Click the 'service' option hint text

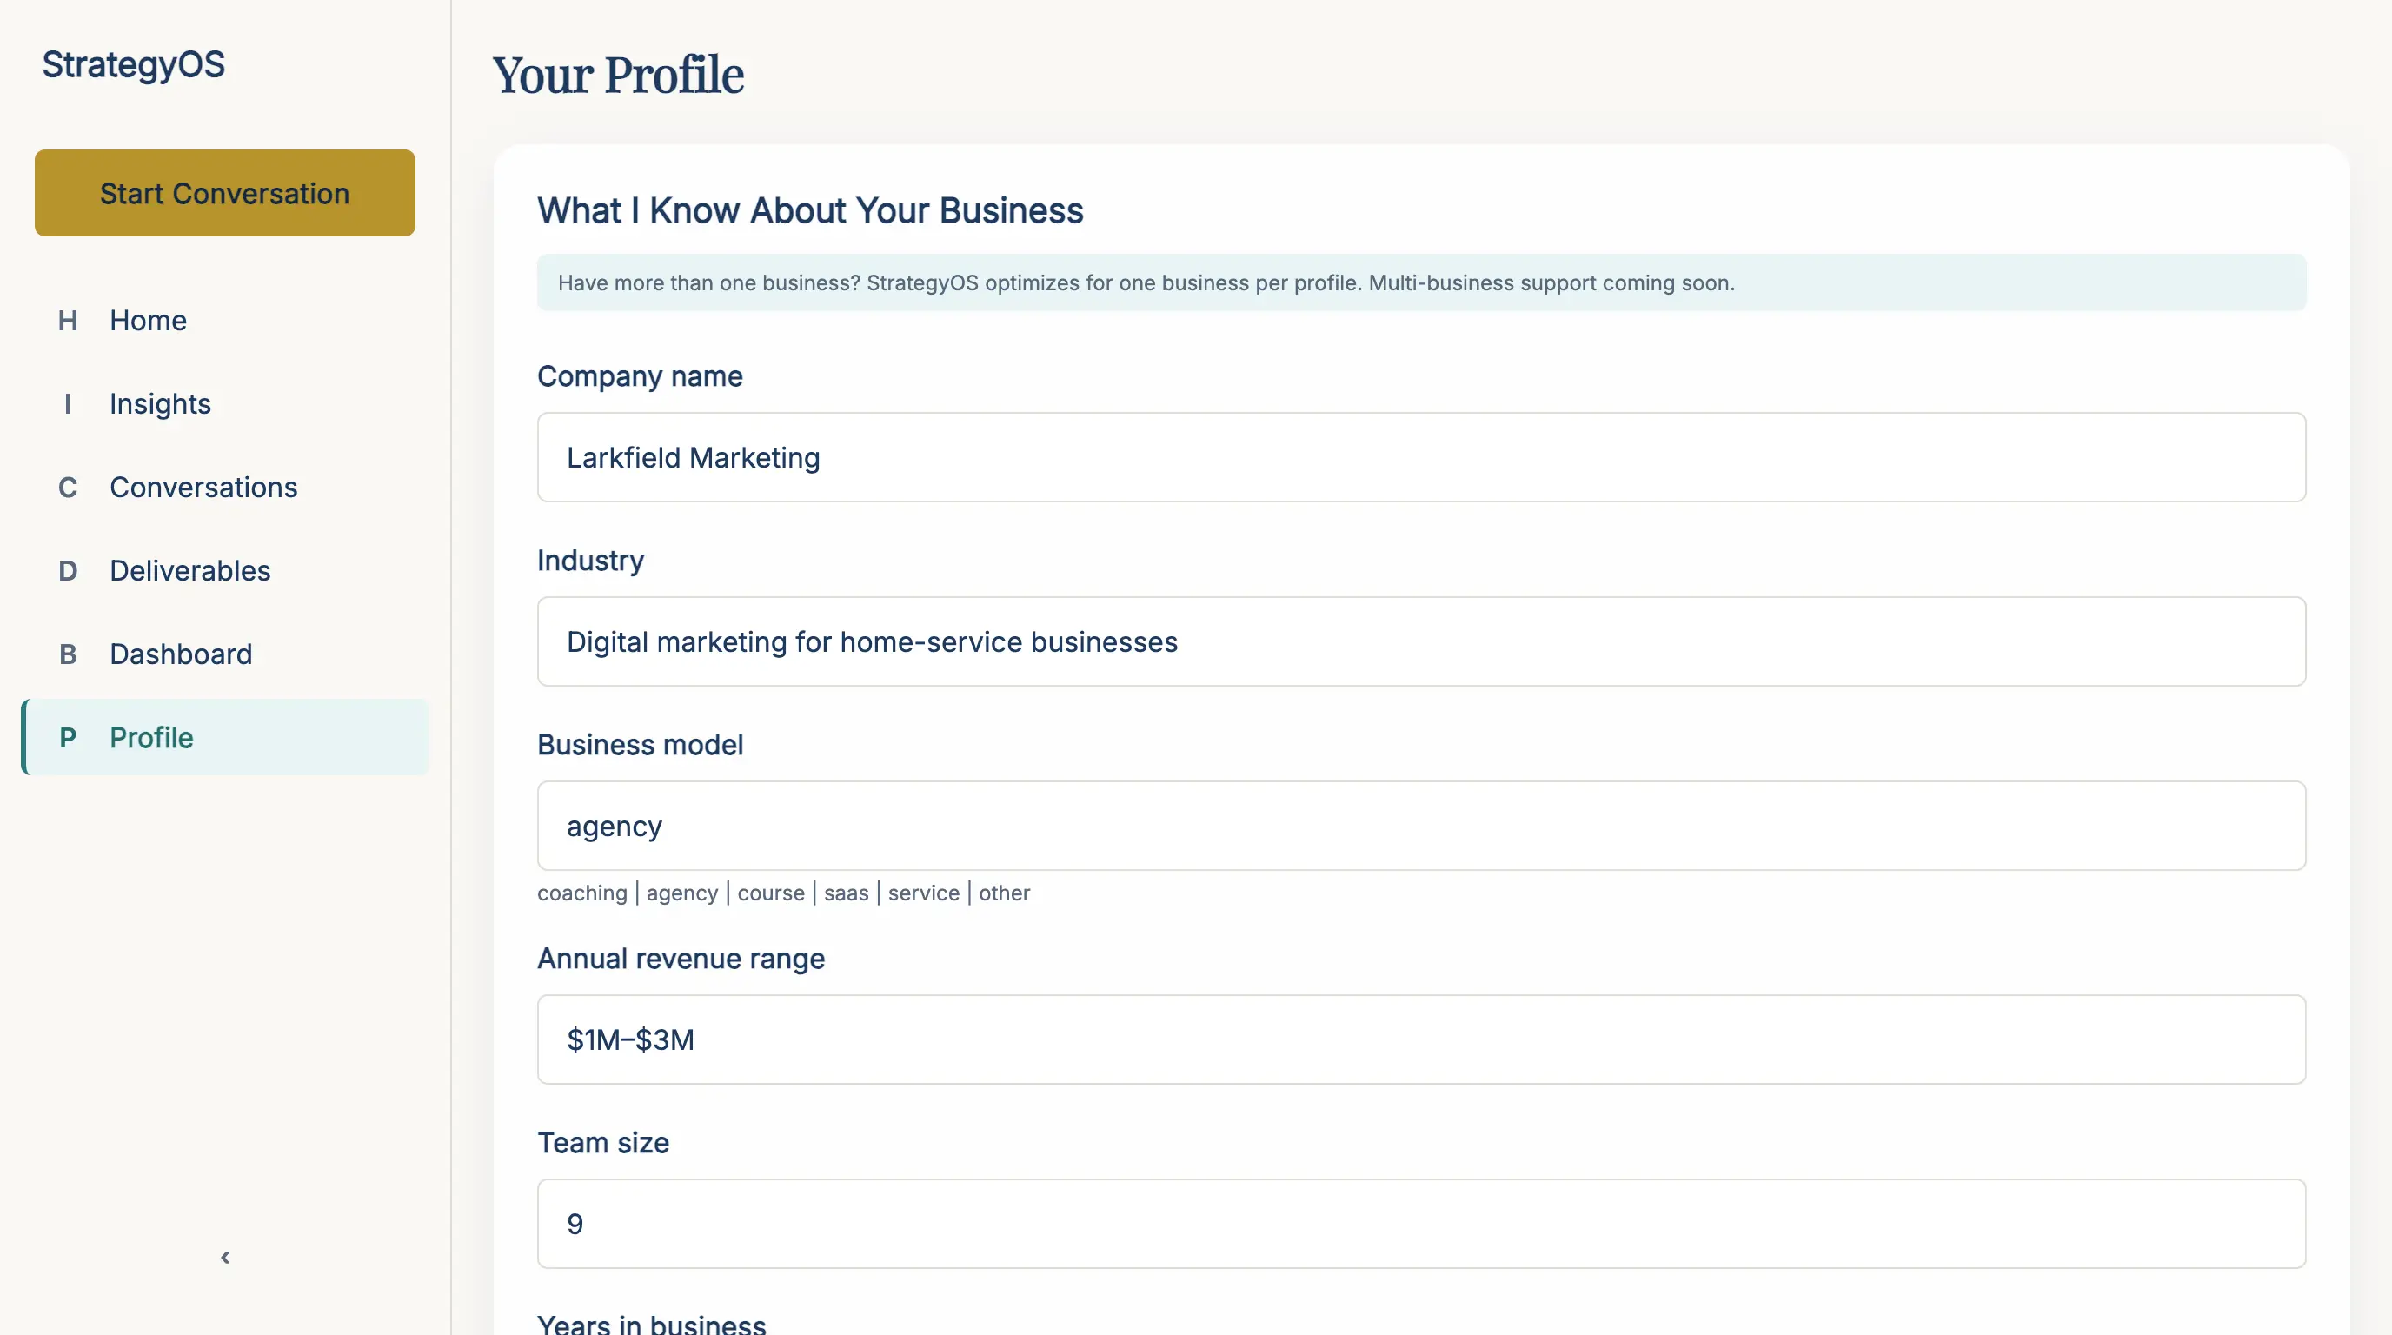(924, 893)
